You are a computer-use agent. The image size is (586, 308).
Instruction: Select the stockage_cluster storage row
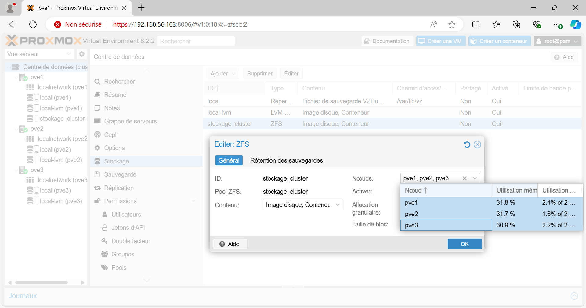click(x=392, y=124)
